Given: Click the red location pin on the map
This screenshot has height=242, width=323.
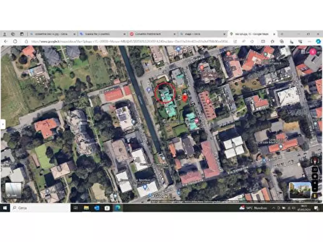Looking at the screenshot, I should [184, 98].
